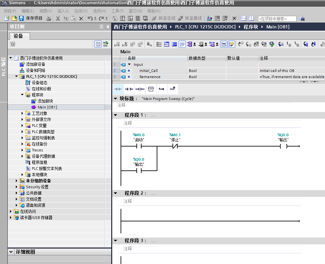Click the Accessible devices icon
The width and height of the screenshot is (325, 264).
[209, 18]
